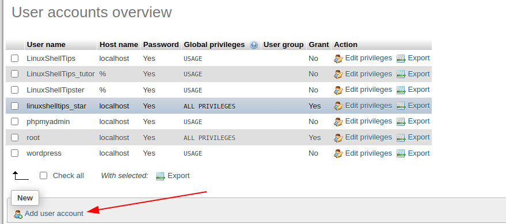This screenshot has width=506, height=224.
Task: Click the Action column header
Action: (345, 45)
